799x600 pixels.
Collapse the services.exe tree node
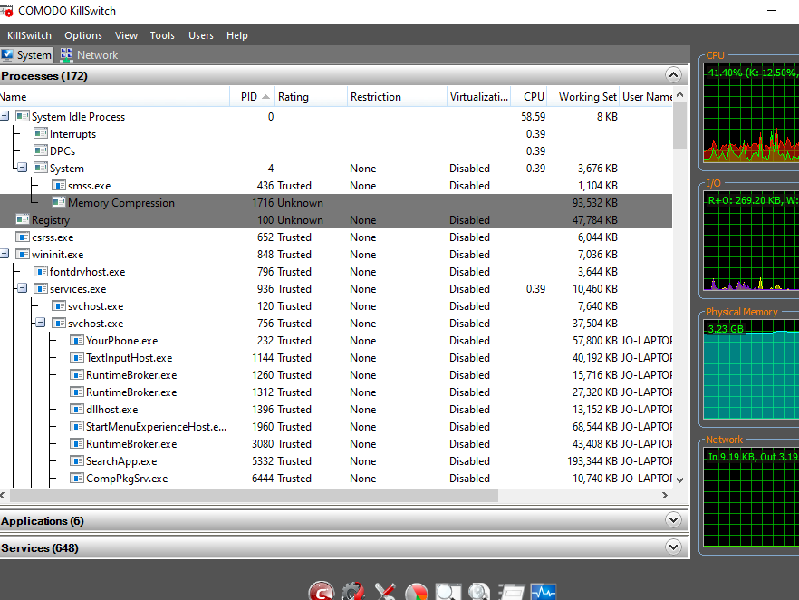(x=23, y=288)
